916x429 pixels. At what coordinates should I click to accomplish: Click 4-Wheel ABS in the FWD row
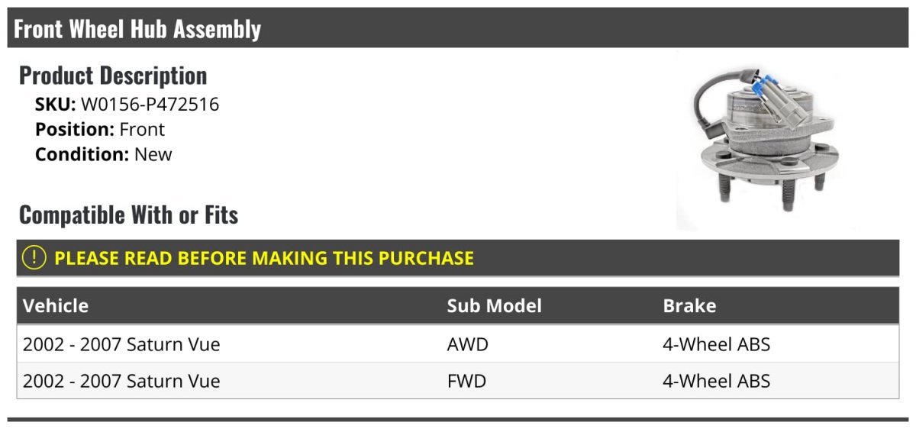click(x=717, y=381)
